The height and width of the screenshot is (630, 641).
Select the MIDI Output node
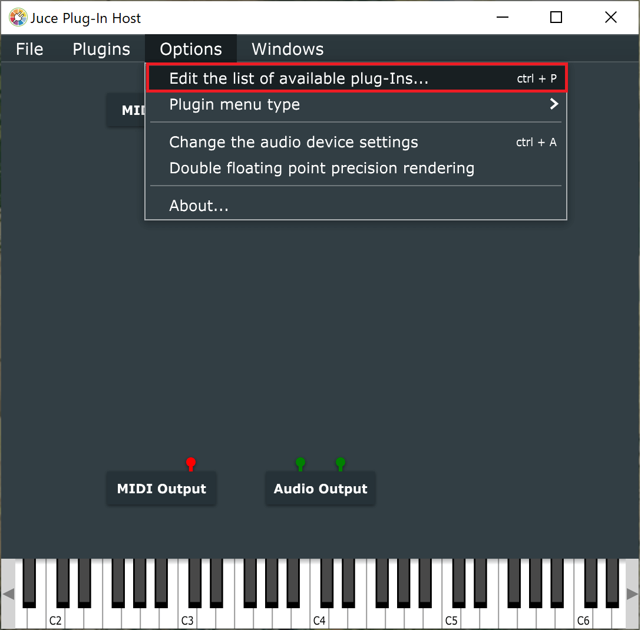click(x=161, y=489)
